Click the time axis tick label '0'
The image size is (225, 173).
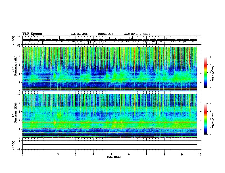22,154
